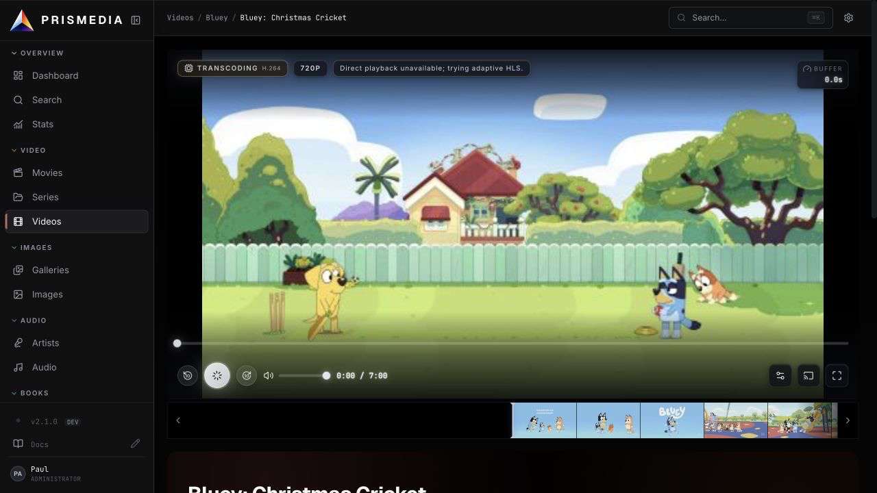
Task: Click the Videos breadcrumb link
Action: coord(180,18)
